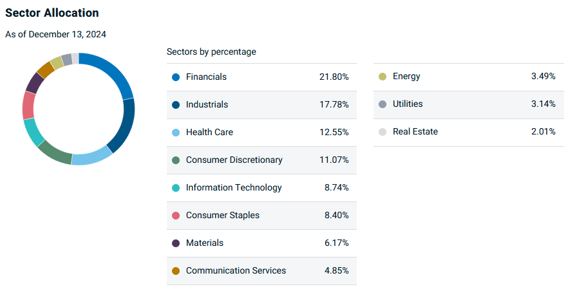Click the Energy olive legend dot
The height and width of the screenshot is (289, 568).
pyautogui.click(x=383, y=77)
